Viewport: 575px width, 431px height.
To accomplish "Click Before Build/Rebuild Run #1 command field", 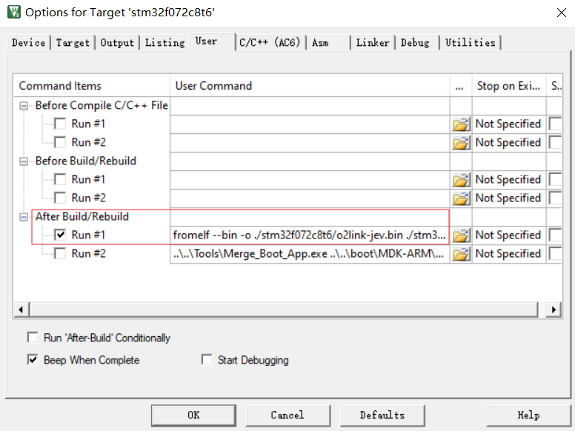I will click(x=310, y=180).
